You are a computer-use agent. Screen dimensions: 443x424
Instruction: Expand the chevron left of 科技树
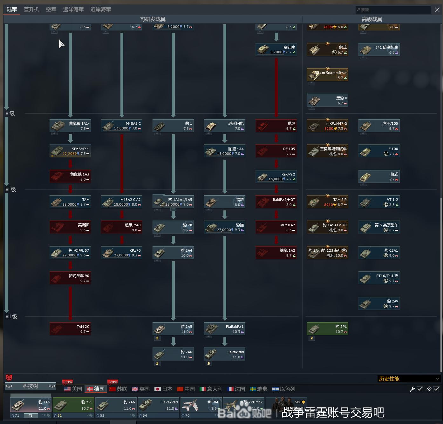point(9,387)
